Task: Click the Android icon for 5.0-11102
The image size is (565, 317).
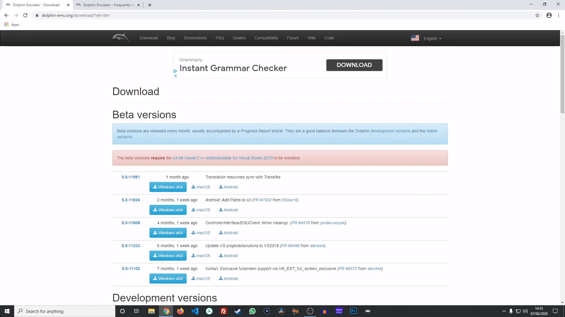Action: pos(229,278)
